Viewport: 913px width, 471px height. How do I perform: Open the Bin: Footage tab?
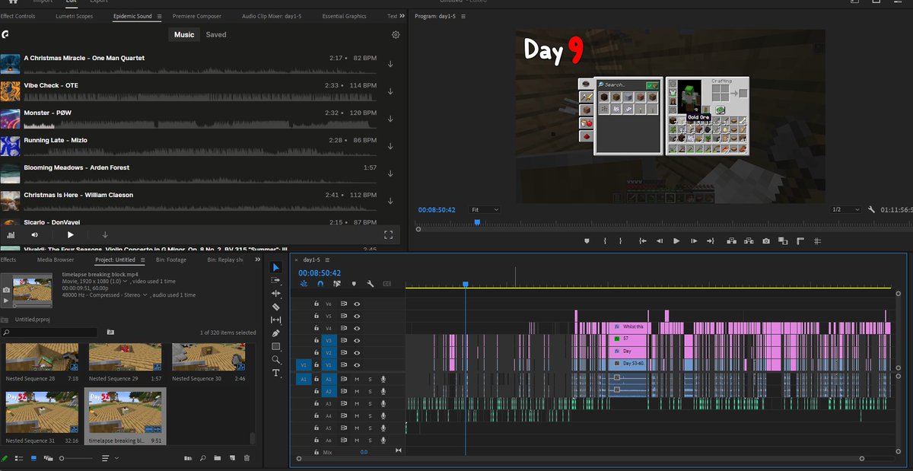click(x=171, y=259)
